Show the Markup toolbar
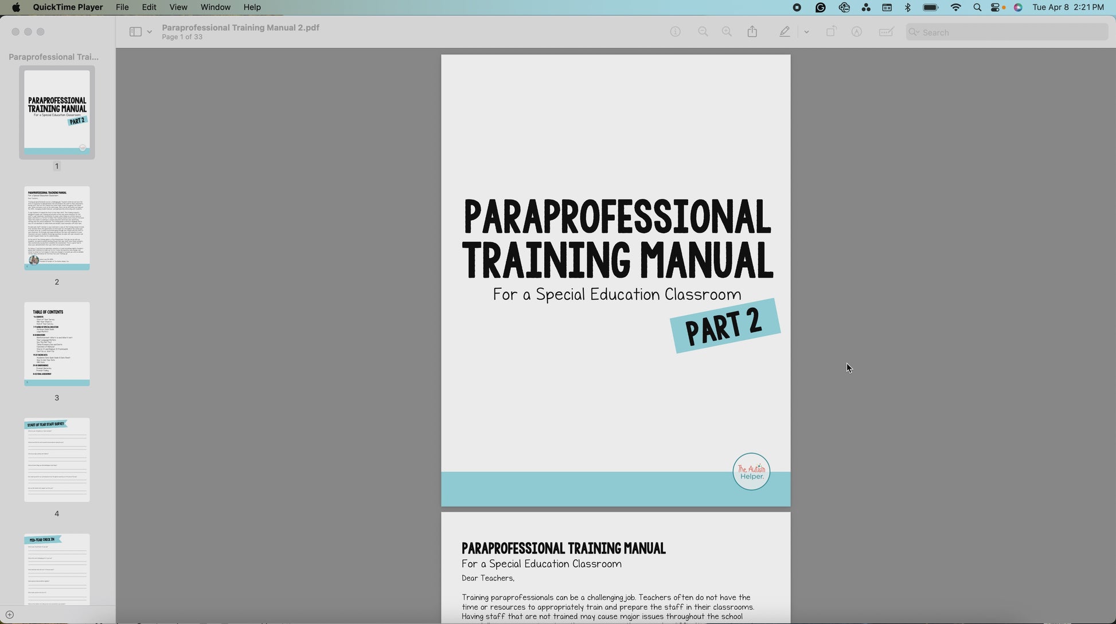This screenshot has height=624, width=1116. [x=856, y=32]
